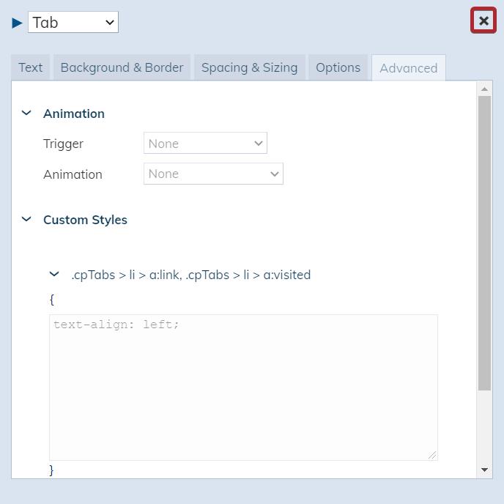Open the Animation dropdown set to None

tap(213, 174)
